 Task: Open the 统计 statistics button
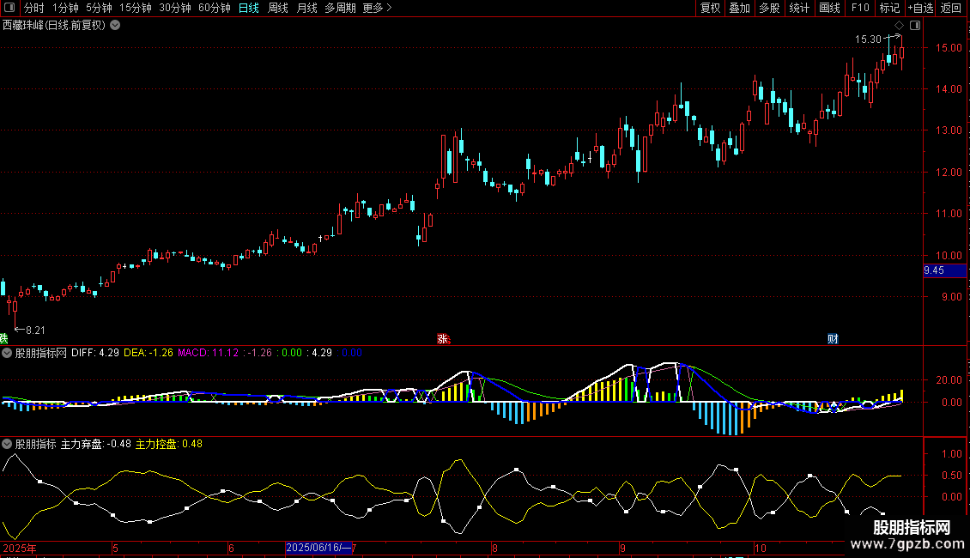point(799,8)
